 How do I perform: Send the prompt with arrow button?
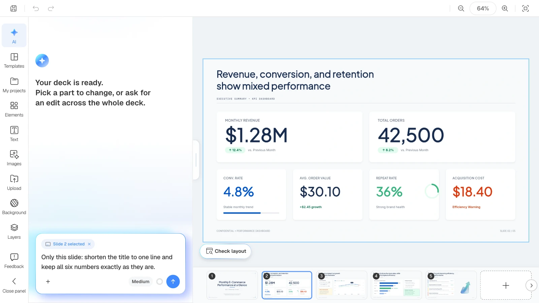point(173,281)
